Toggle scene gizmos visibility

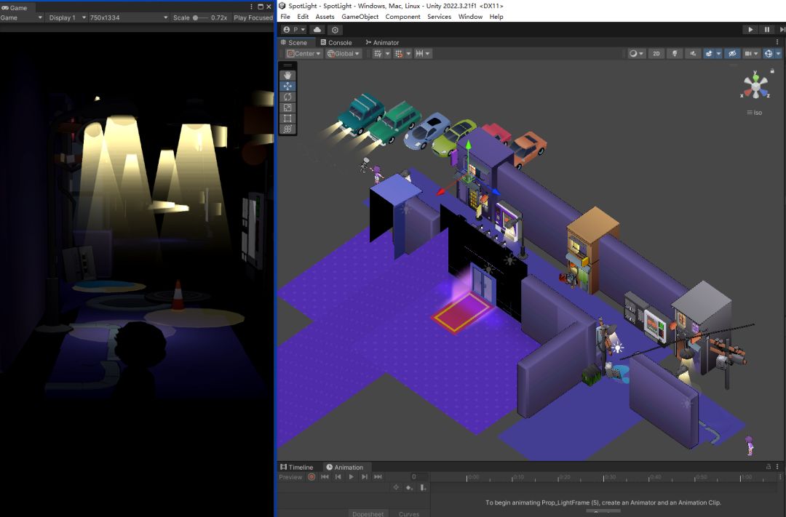(769, 54)
